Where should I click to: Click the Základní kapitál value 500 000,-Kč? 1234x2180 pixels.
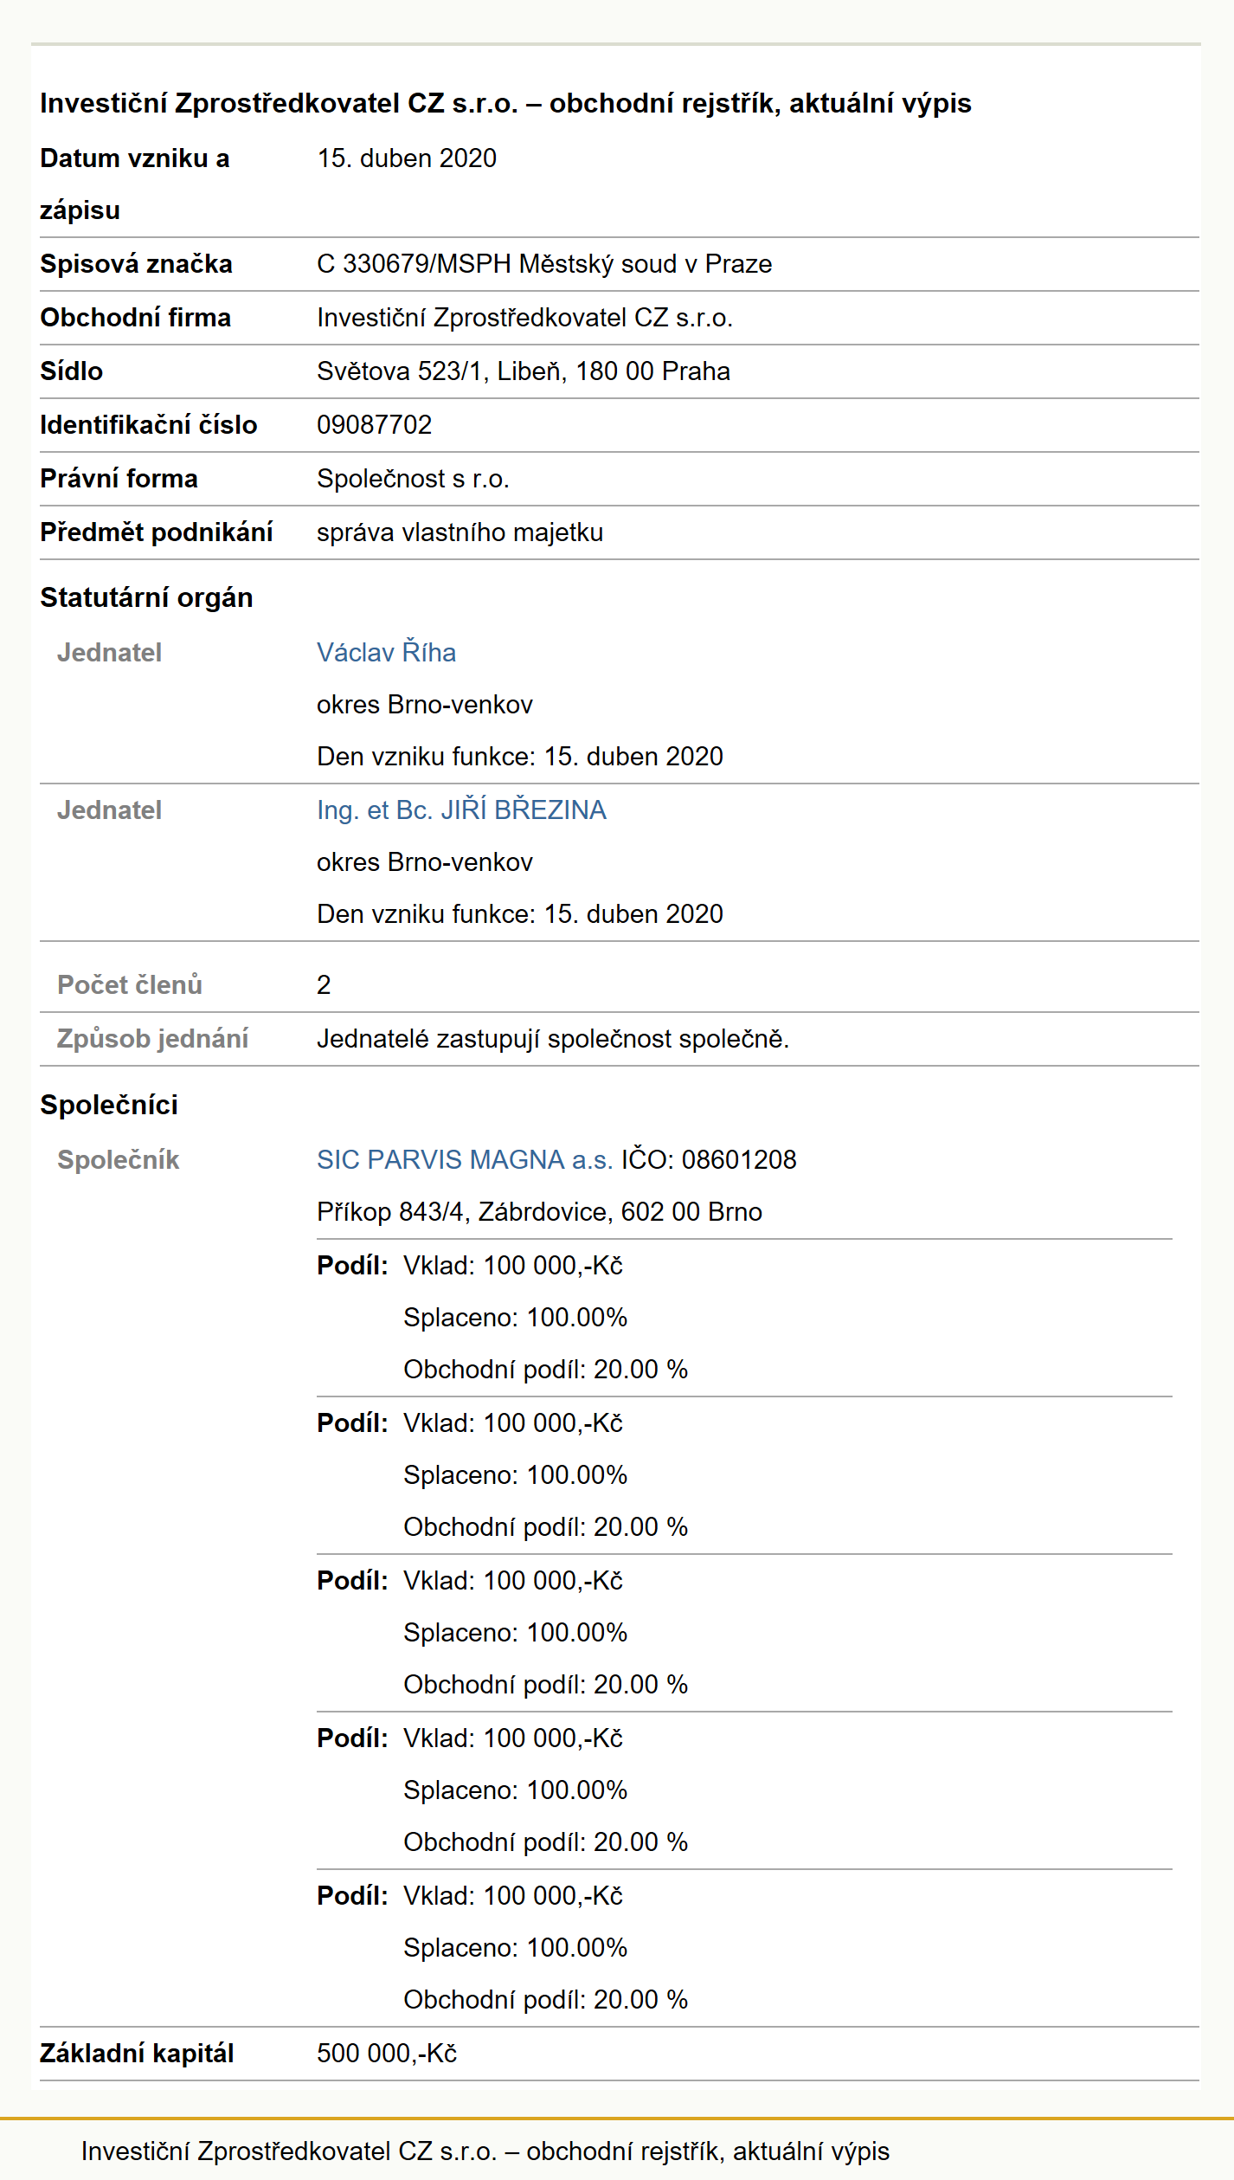click(387, 2054)
